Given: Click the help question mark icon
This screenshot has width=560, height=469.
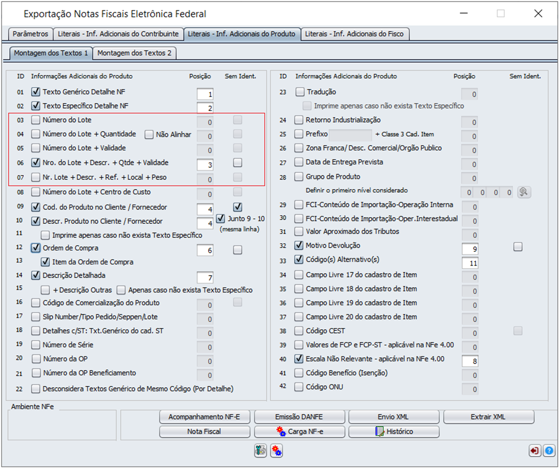Looking at the screenshot, I should point(549,451).
